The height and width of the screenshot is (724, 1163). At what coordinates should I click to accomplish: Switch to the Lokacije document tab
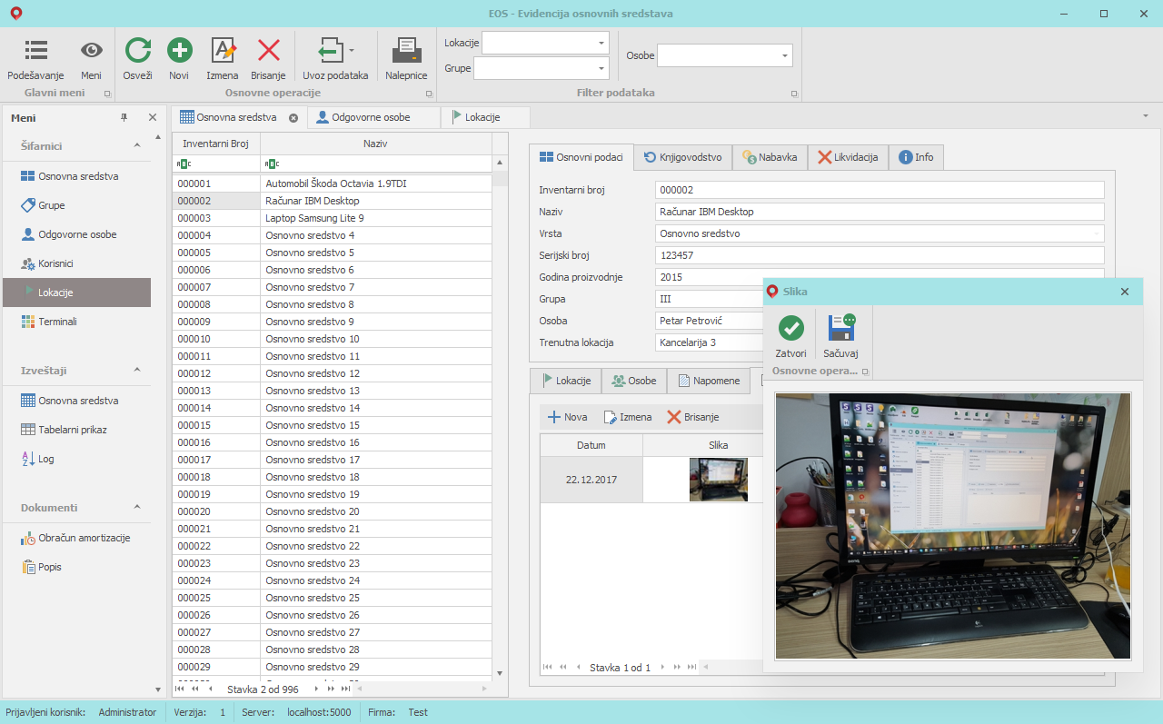click(483, 117)
